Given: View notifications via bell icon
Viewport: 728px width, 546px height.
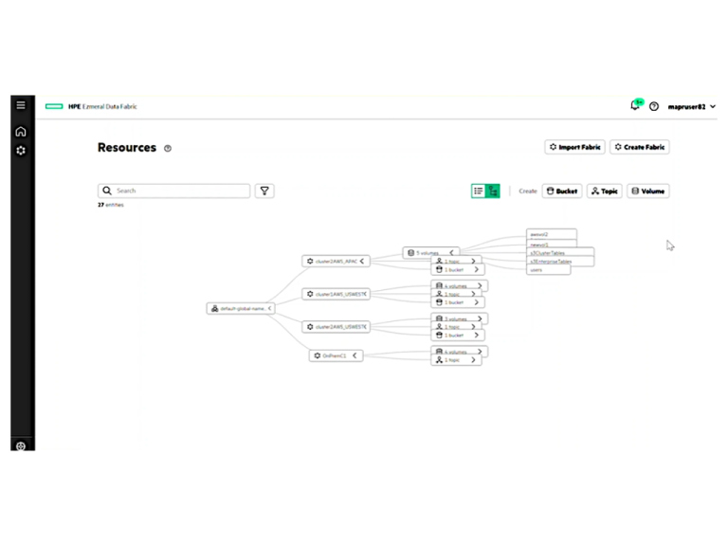Looking at the screenshot, I should (x=635, y=105).
